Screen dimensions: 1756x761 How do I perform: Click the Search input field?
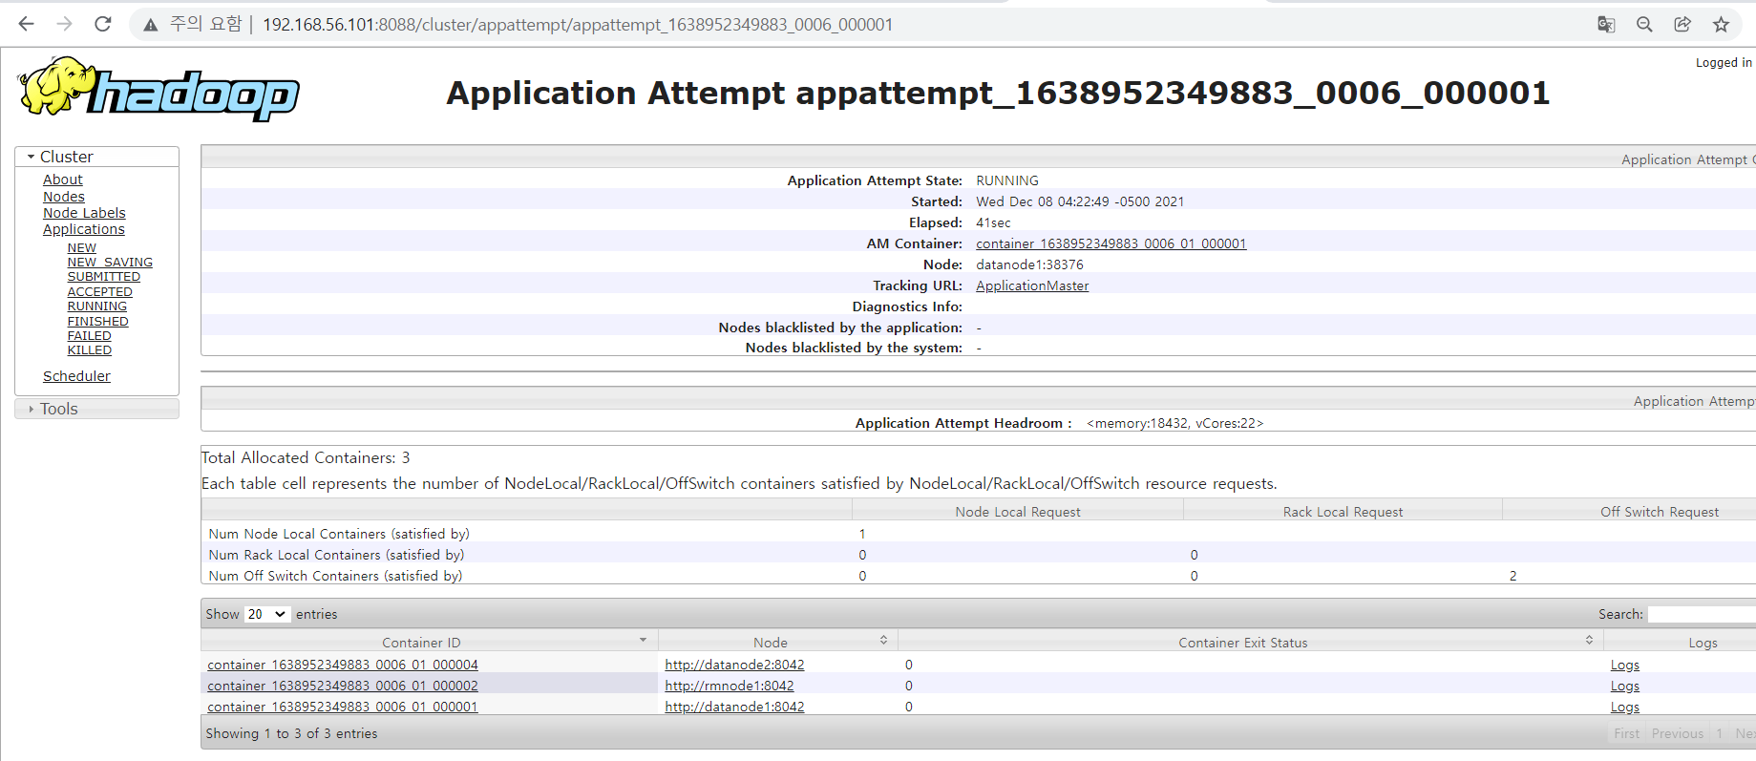coord(1702,614)
